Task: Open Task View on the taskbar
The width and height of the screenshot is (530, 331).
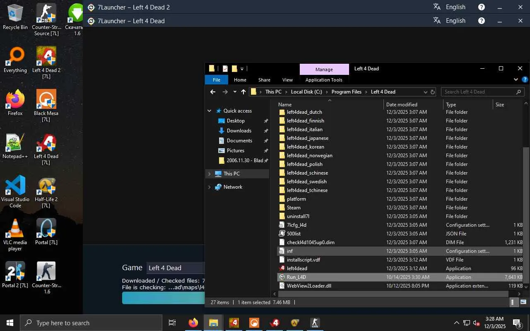Action: point(172,323)
